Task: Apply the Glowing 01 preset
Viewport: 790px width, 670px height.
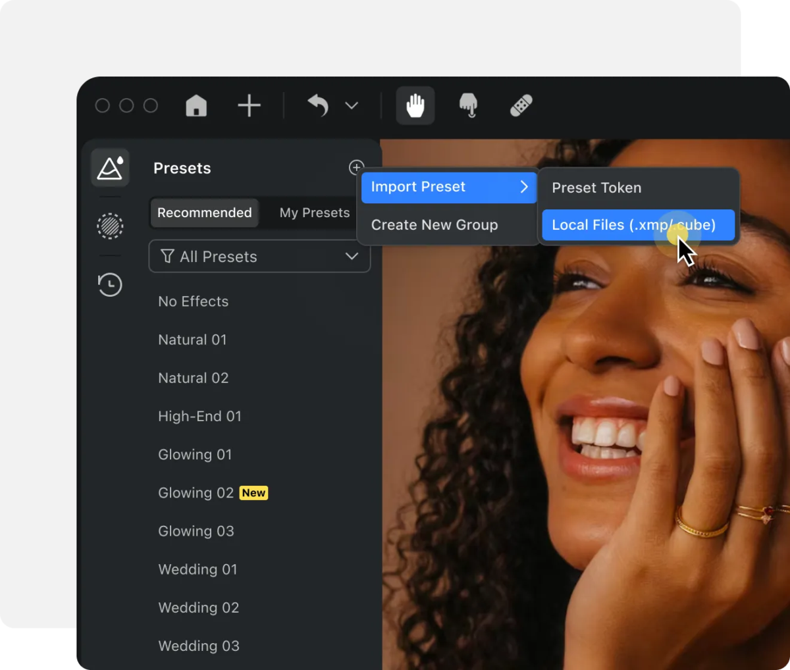Action: (195, 454)
